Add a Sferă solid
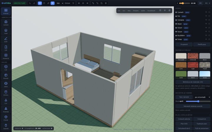 [x=6, y=84]
